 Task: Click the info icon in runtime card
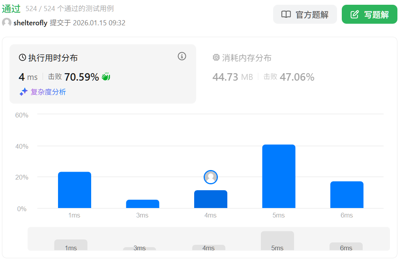182,56
